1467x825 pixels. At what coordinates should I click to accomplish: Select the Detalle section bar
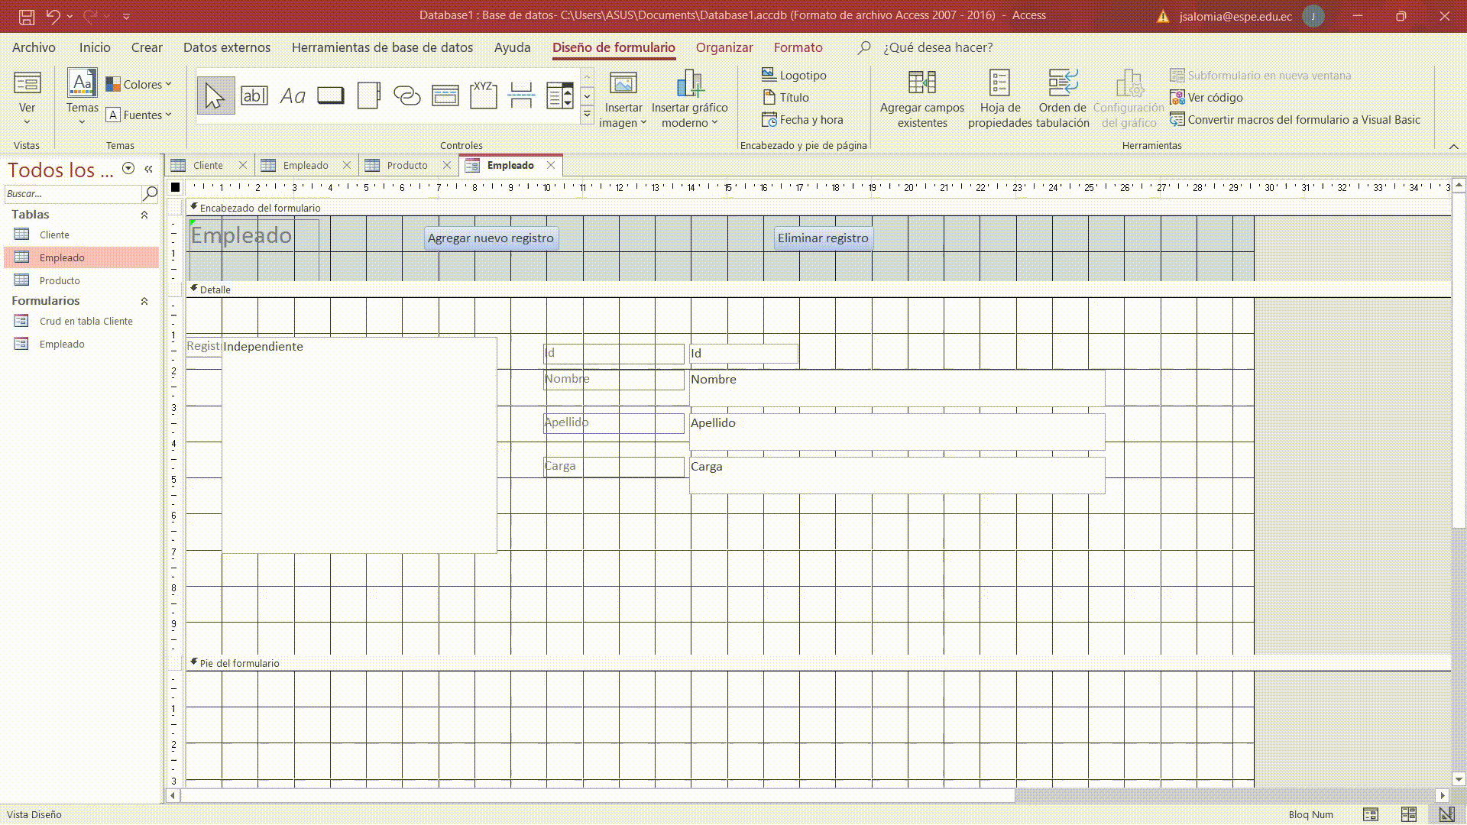coord(818,290)
